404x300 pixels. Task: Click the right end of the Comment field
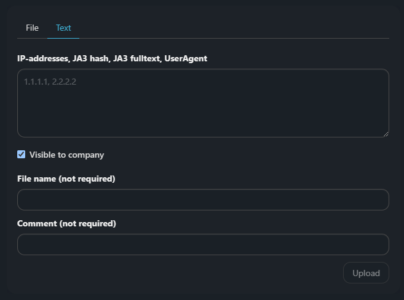(378, 244)
